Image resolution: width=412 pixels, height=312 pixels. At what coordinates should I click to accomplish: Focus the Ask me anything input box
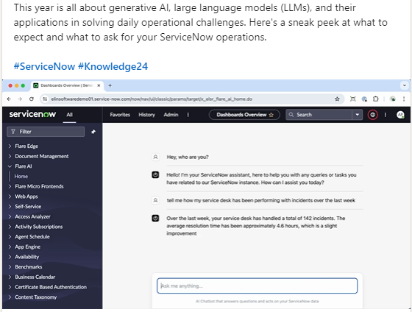257,286
